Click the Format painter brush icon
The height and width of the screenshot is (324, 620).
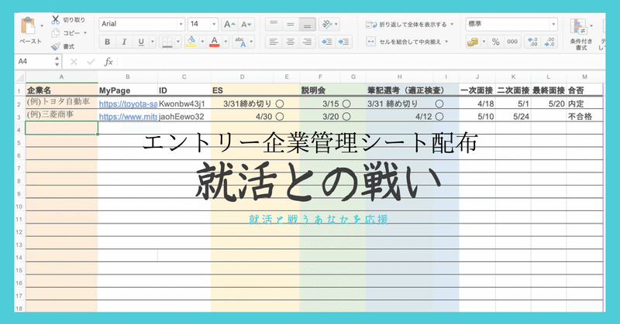[x=55, y=46]
